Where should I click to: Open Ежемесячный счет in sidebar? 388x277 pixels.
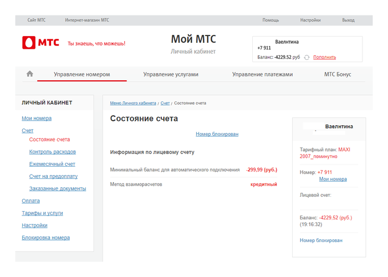tap(52, 164)
